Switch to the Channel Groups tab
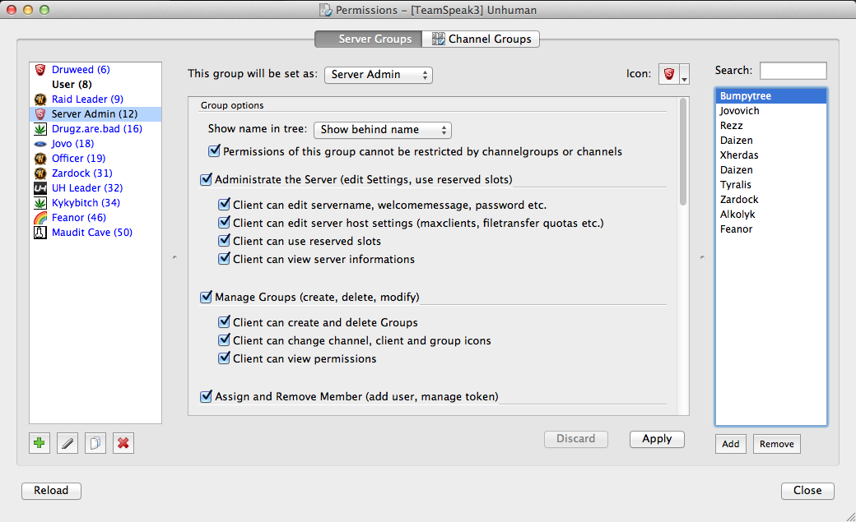This screenshot has height=522, width=856. (481, 39)
